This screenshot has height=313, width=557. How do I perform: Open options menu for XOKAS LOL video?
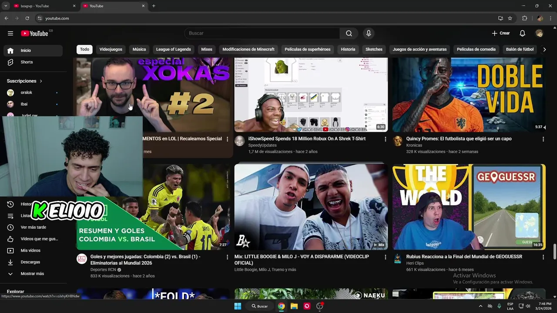click(x=227, y=139)
